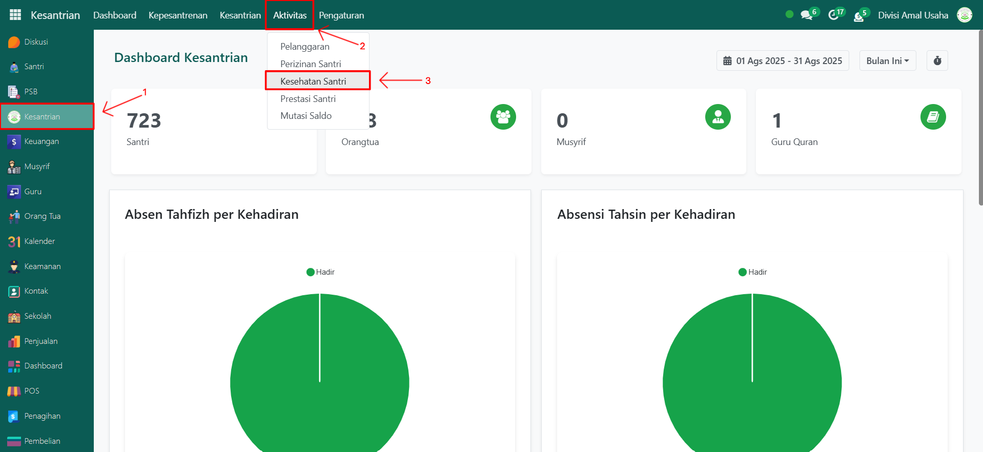This screenshot has width=983, height=452.
Task: Open Diskusi app in sidebar
Action: tap(36, 42)
